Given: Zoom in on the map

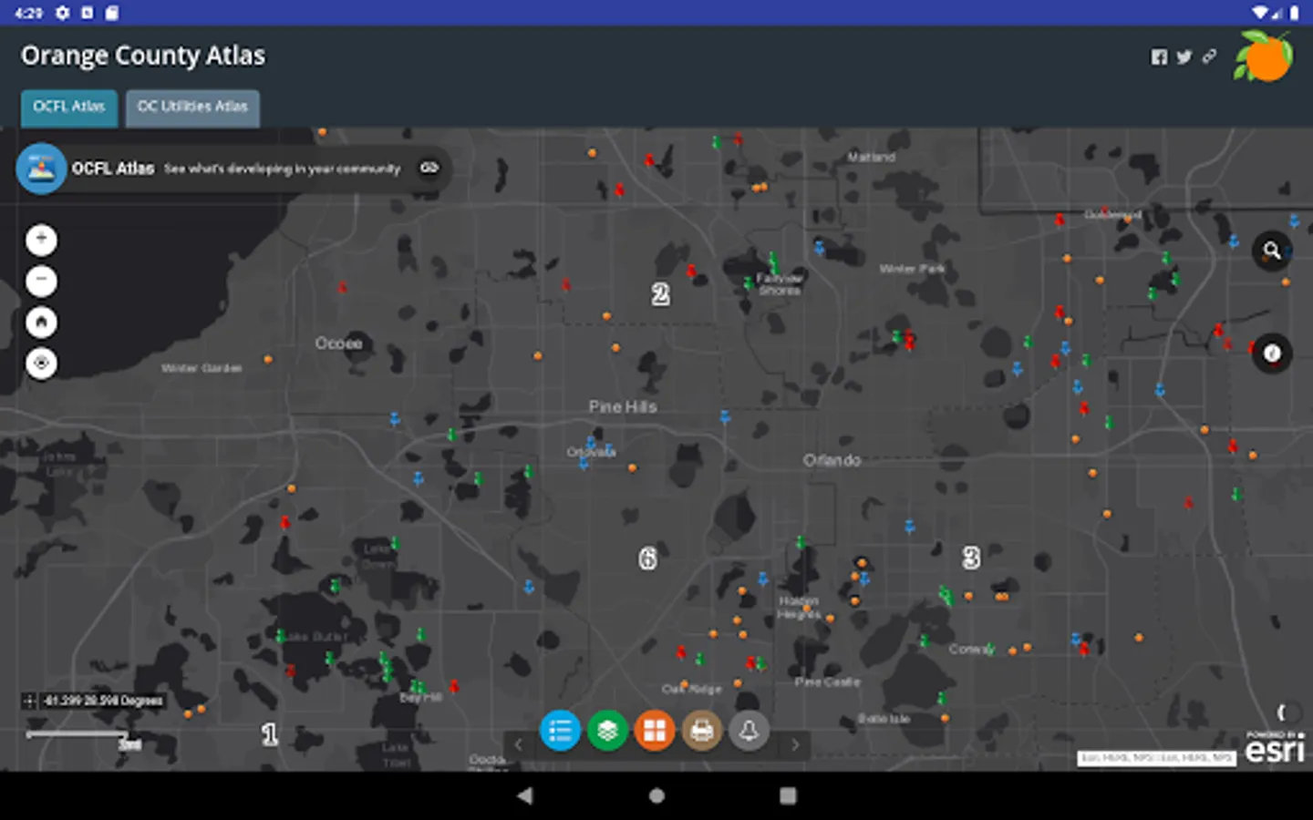Looking at the screenshot, I should [41, 240].
